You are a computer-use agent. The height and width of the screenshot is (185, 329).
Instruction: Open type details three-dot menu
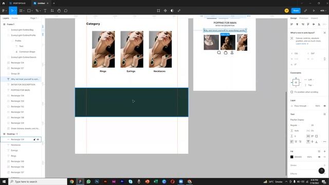coord(324,142)
